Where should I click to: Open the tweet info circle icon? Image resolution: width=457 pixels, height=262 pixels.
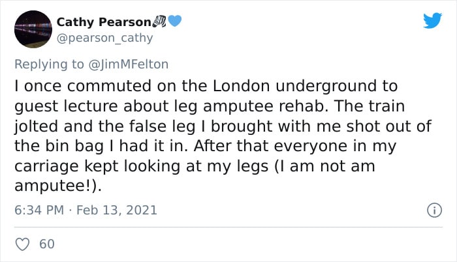pos(434,210)
